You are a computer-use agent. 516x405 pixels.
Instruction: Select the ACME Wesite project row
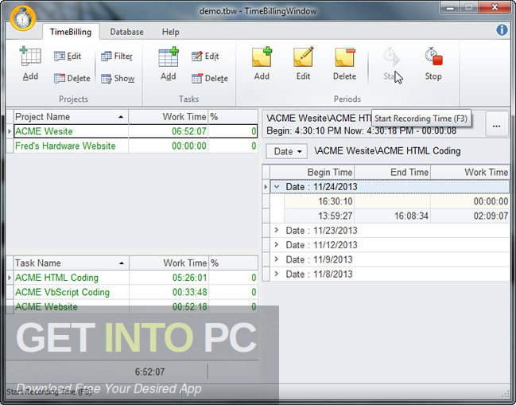[x=136, y=131]
